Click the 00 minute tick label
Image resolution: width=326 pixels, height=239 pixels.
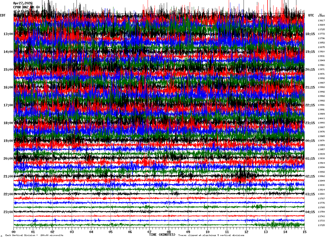click(x=14, y=232)
